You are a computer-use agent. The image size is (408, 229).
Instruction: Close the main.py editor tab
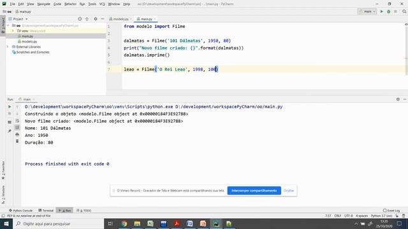click(x=154, y=19)
